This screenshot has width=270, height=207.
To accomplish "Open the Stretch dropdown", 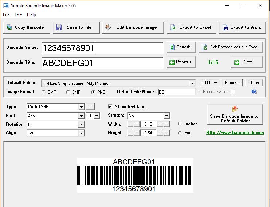I will coord(167,116).
